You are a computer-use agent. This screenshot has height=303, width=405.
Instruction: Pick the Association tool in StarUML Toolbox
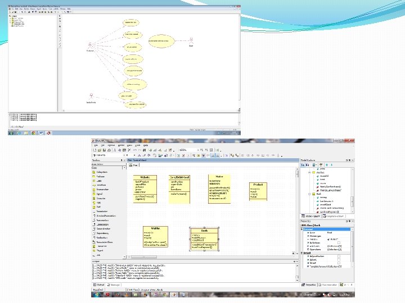[100, 212]
